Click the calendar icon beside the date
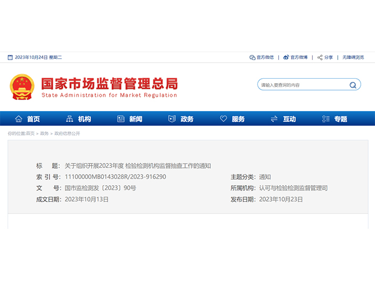This screenshot has width=375, height=281. coord(10,57)
